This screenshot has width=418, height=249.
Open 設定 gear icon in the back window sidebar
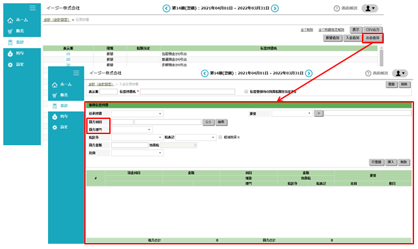point(10,64)
